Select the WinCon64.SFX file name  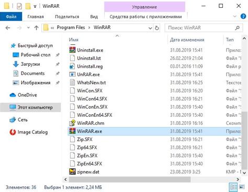coord(92,99)
